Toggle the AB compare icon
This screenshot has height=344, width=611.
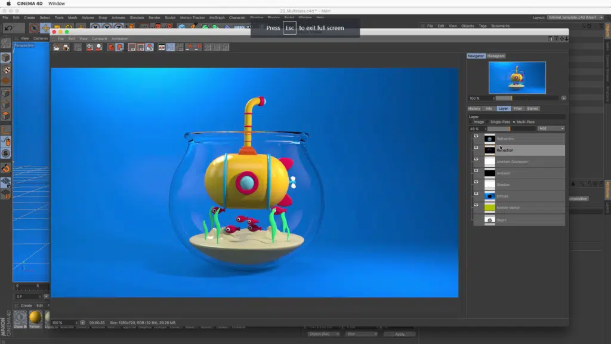click(x=161, y=47)
